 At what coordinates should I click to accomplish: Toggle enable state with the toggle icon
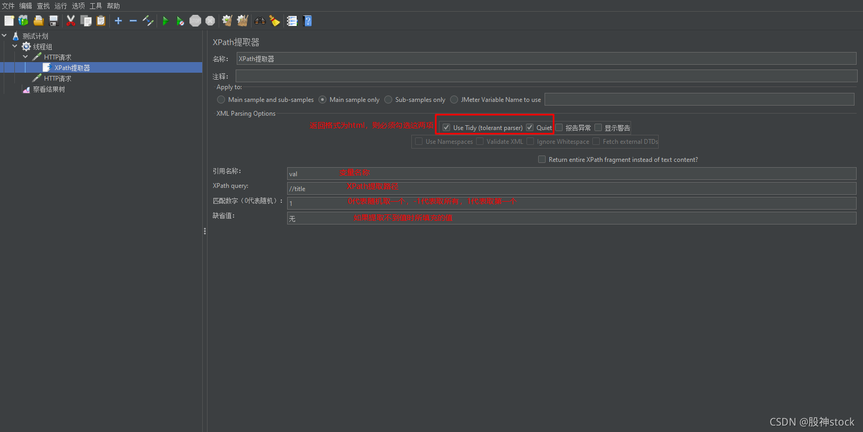148,21
